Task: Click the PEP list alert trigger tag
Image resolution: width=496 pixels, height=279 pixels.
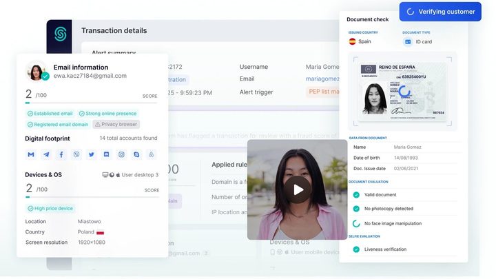Action: point(322,92)
